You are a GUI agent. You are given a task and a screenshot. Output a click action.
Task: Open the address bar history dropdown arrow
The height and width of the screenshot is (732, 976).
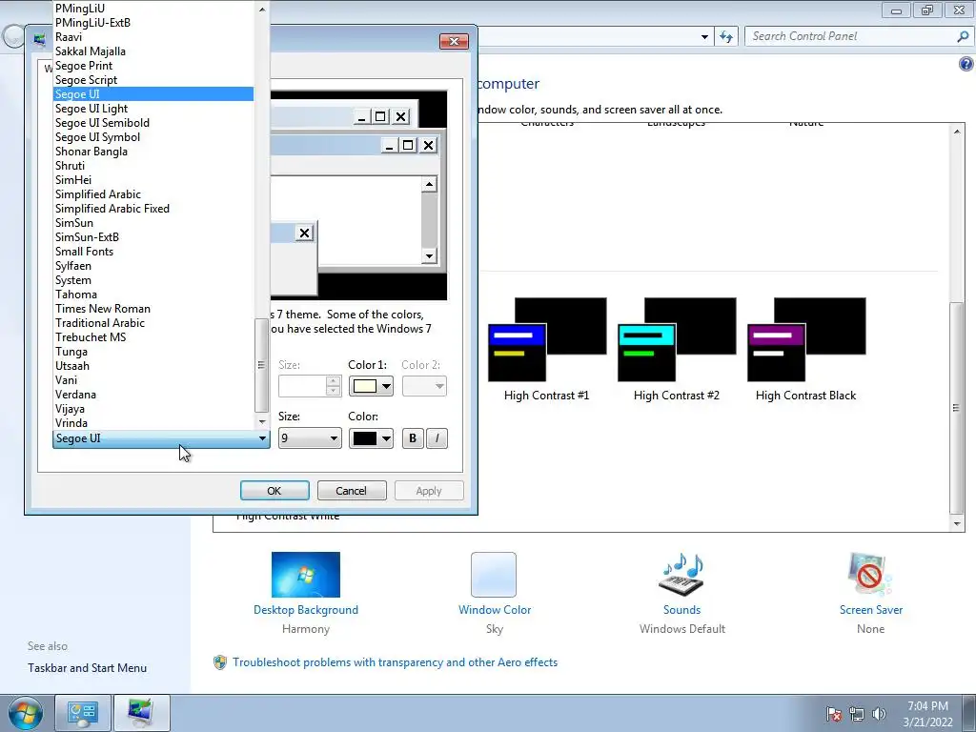coord(704,37)
